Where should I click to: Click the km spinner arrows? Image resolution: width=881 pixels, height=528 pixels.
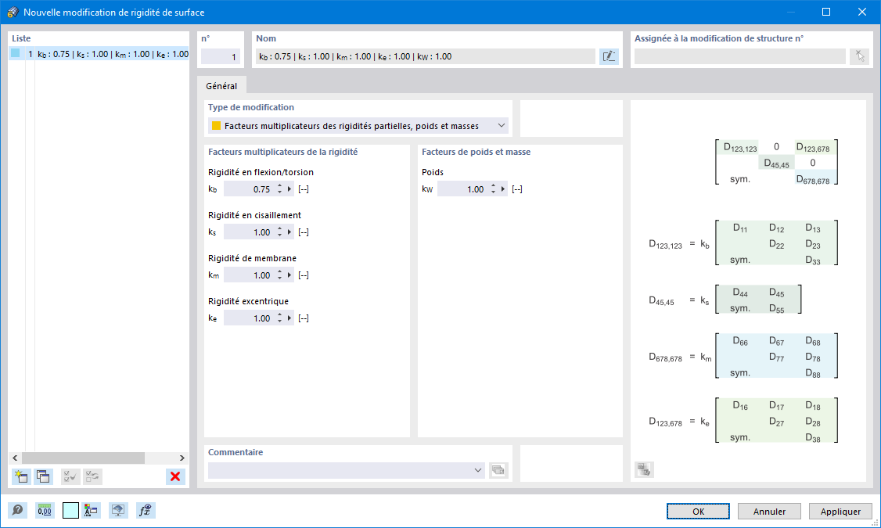[280, 275]
